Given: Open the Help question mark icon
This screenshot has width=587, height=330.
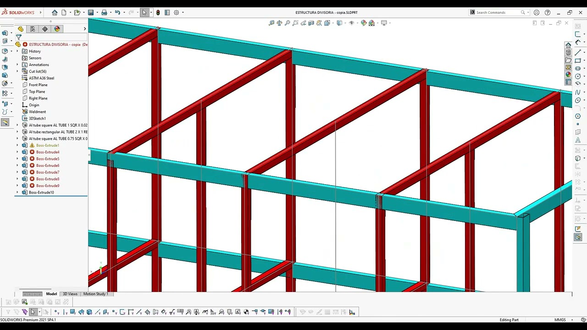Looking at the screenshot, I should coord(548,12).
